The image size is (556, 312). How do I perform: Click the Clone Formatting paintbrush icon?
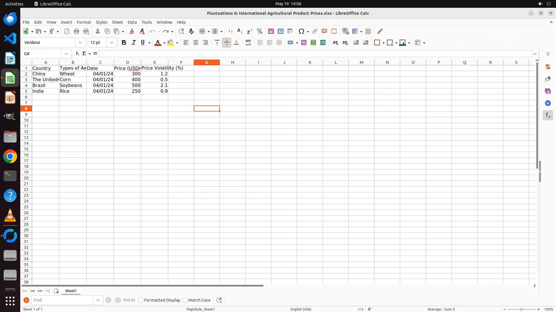point(132,31)
